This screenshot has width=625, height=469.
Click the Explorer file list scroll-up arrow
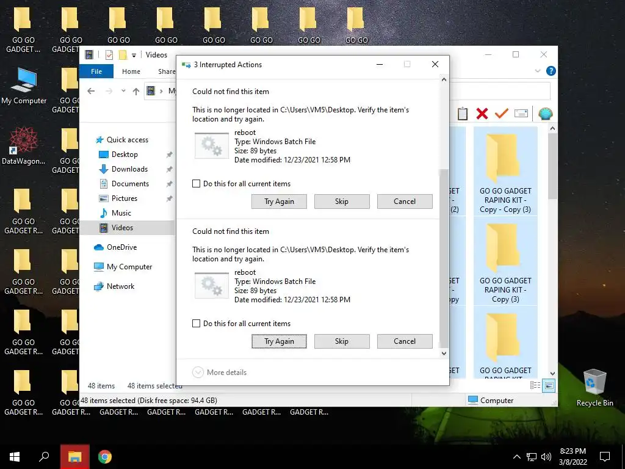pos(552,129)
